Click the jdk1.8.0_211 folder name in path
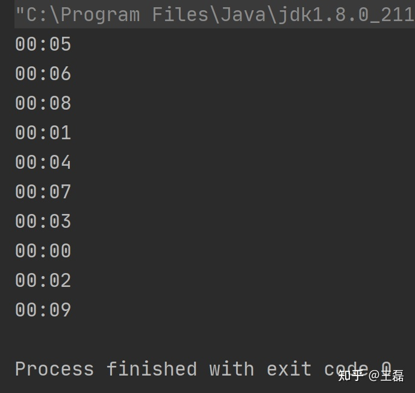This screenshot has height=393, width=415. coord(346,14)
